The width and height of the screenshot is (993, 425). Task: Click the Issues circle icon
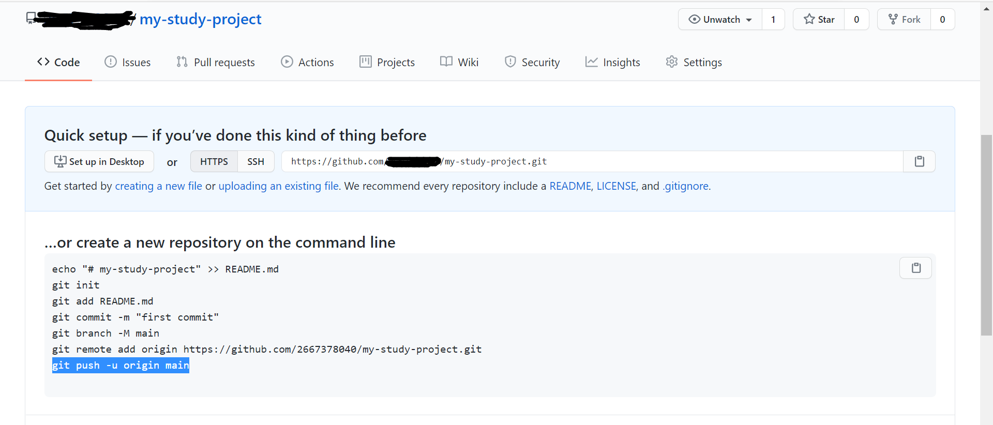coord(111,62)
